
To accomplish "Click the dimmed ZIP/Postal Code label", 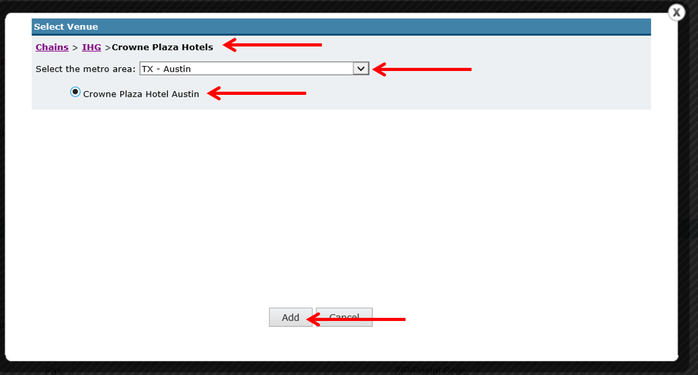I will coord(430,370).
